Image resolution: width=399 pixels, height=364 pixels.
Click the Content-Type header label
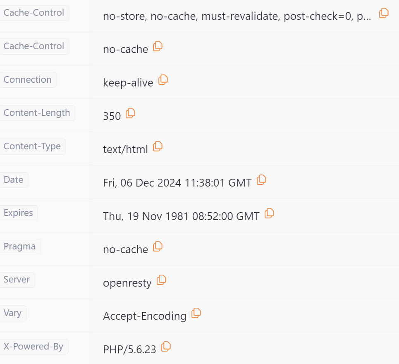pyautogui.click(x=32, y=146)
